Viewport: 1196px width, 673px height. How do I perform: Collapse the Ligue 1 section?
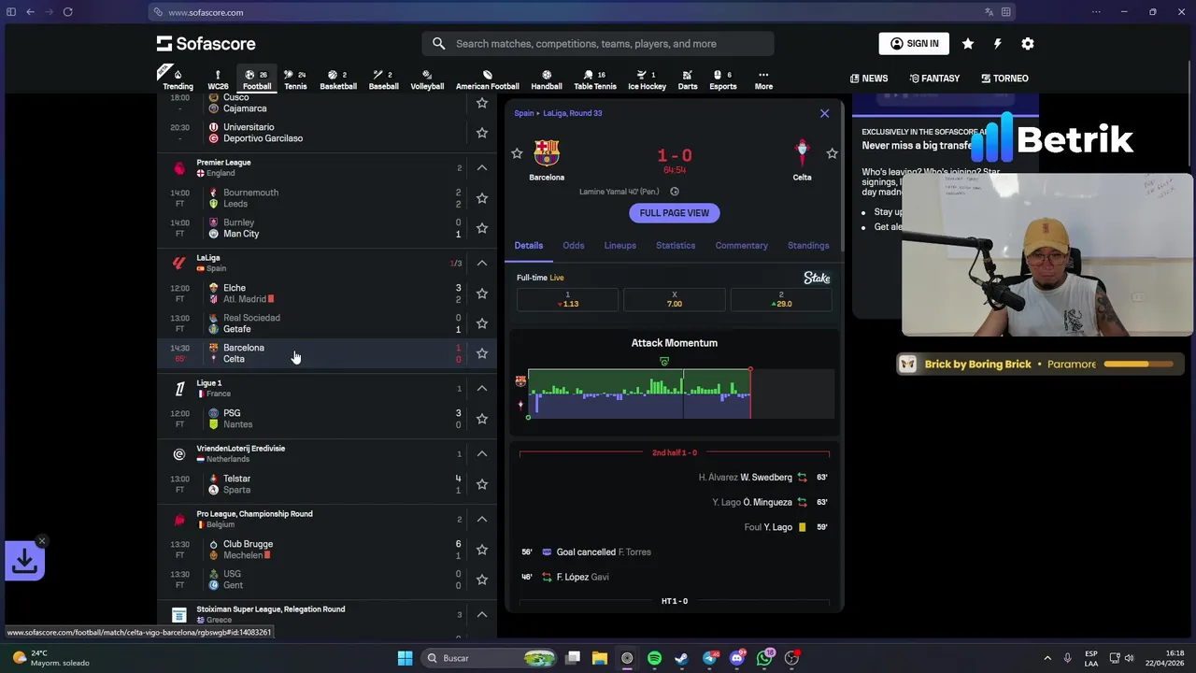pos(482,389)
